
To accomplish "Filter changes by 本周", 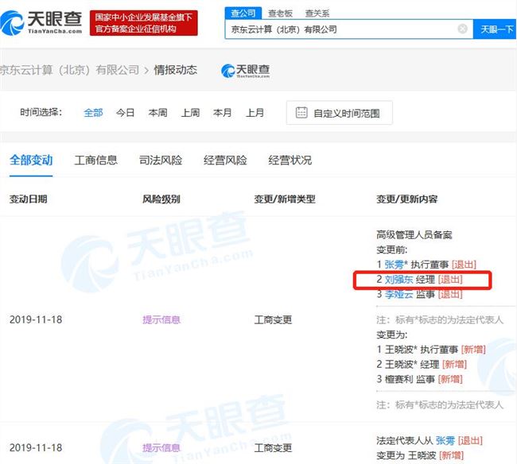I will tap(157, 113).
